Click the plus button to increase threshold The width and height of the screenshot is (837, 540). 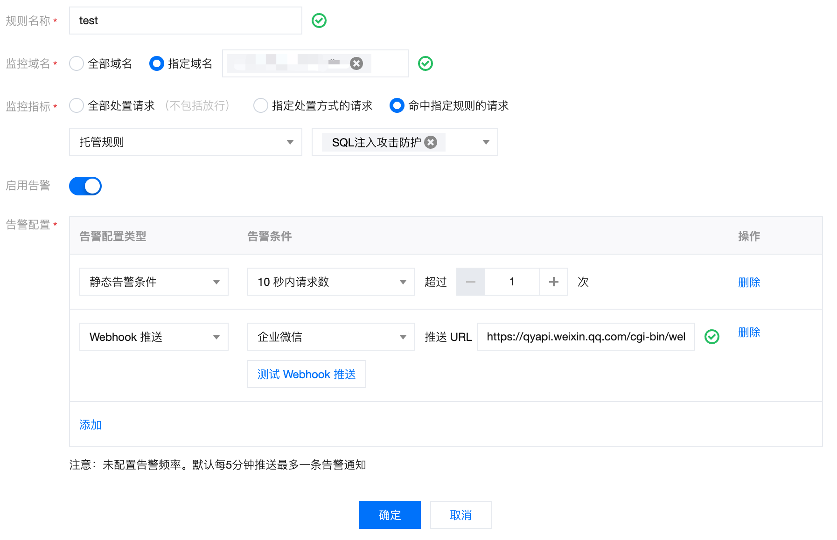[553, 282]
